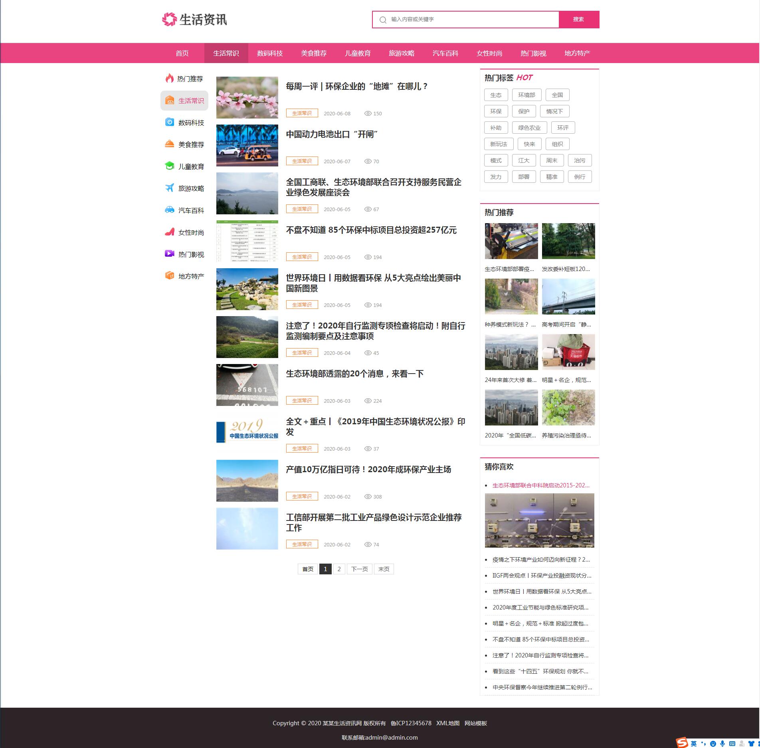Image resolution: width=760 pixels, height=748 pixels.
Task: Open article 中国动力电池出口“开闸”
Action: [x=332, y=135]
